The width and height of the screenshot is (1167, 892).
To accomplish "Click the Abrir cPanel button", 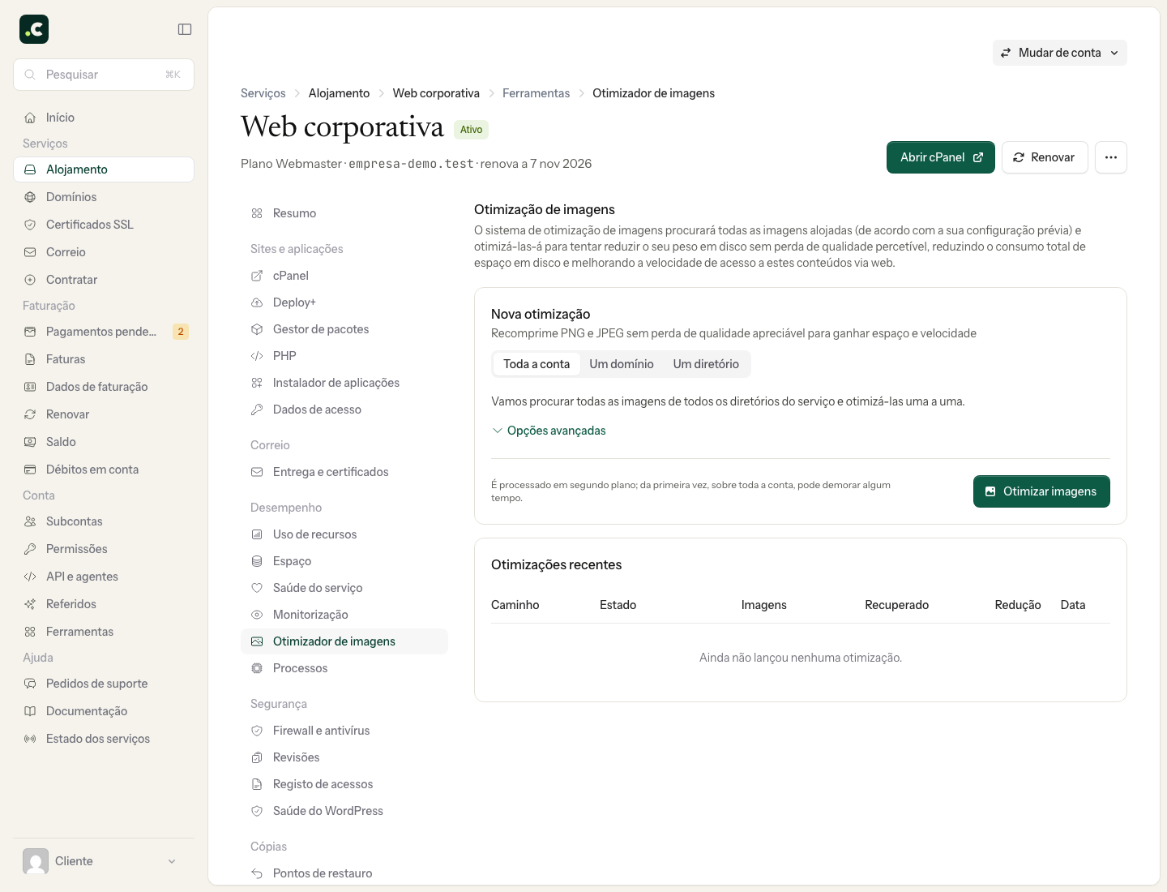I will 941,157.
